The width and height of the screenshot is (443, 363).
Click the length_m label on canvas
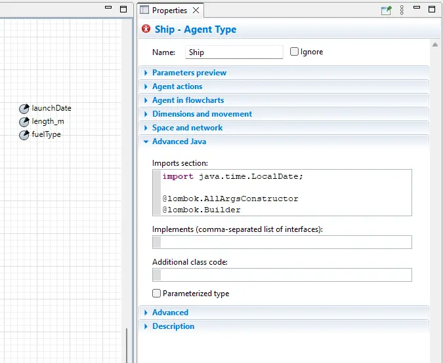click(48, 121)
